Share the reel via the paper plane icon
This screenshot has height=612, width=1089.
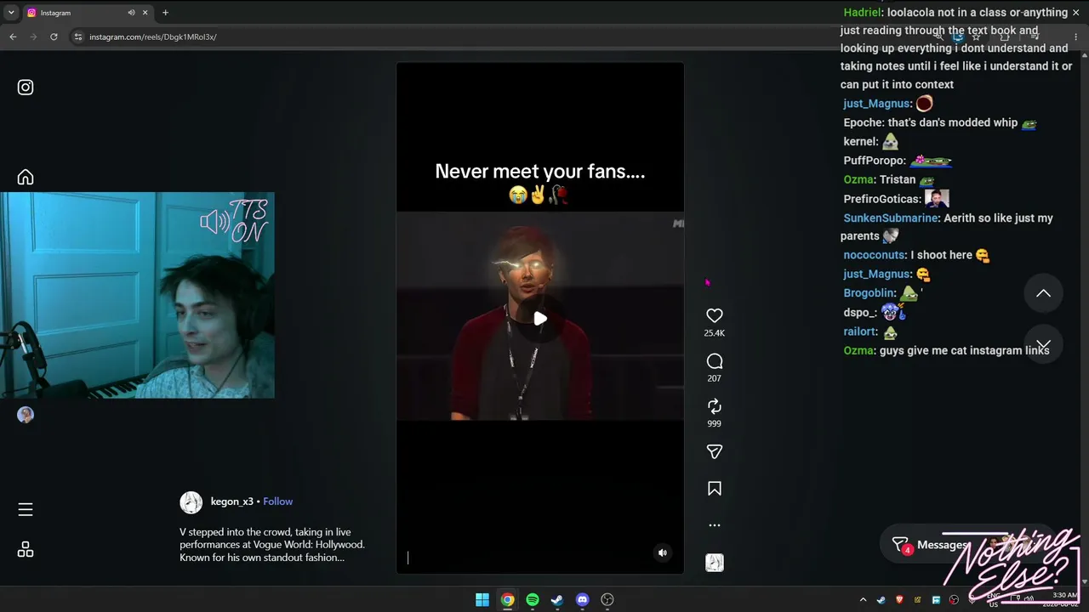tap(715, 451)
